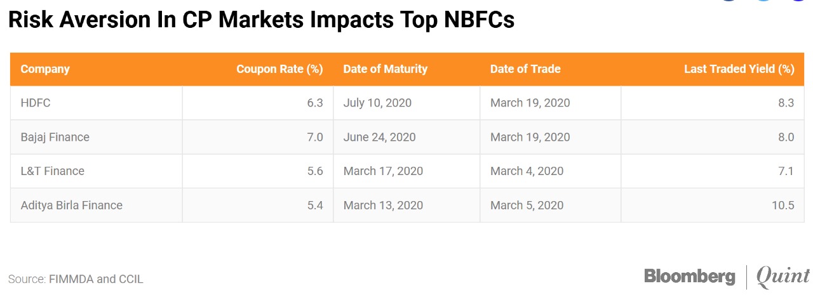The height and width of the screenshot is (300, 813).
Task: Click L&T Finance's March 4, 2020 trade date
Action: [527, 171]
